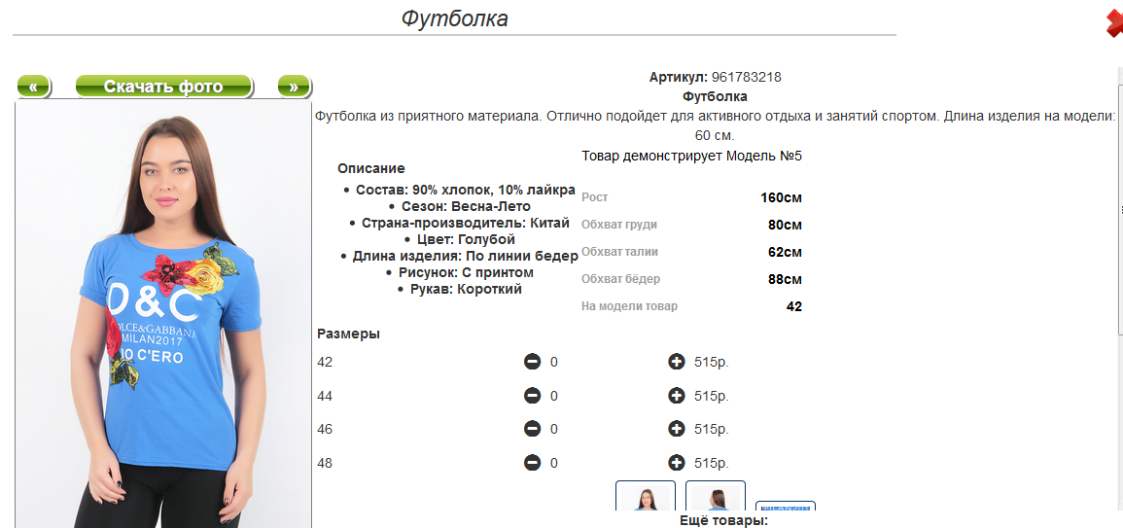Increase quantity for size 42
Viewport: 1123px width, 528px height.
676,362
